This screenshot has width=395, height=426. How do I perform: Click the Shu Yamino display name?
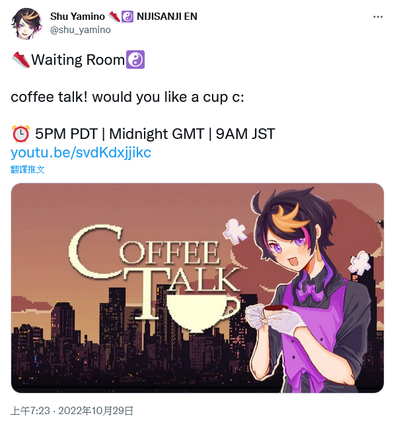tap(77, 17)
